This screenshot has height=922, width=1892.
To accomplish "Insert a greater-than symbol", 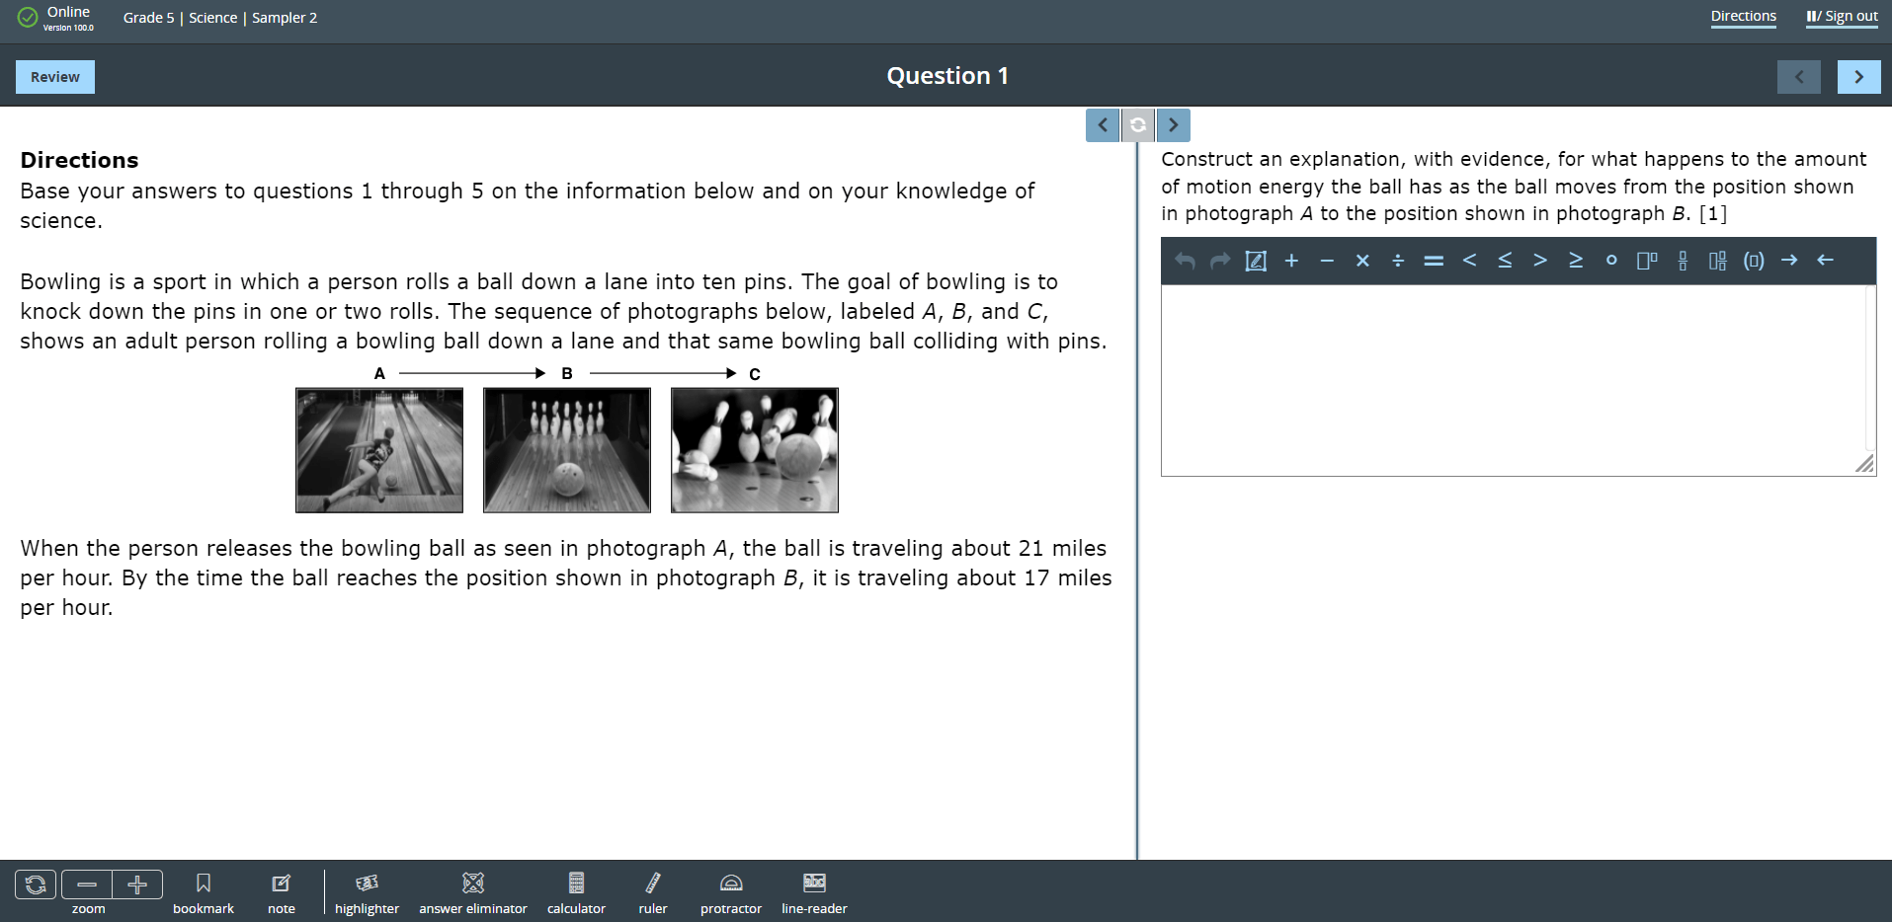I will pos(1540,261).
